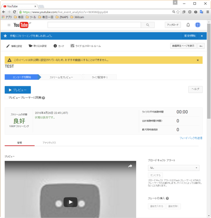Click the オンにする button
Image resolution: width=211 pixels, height=218 pixels.
[x=155, y=175]
